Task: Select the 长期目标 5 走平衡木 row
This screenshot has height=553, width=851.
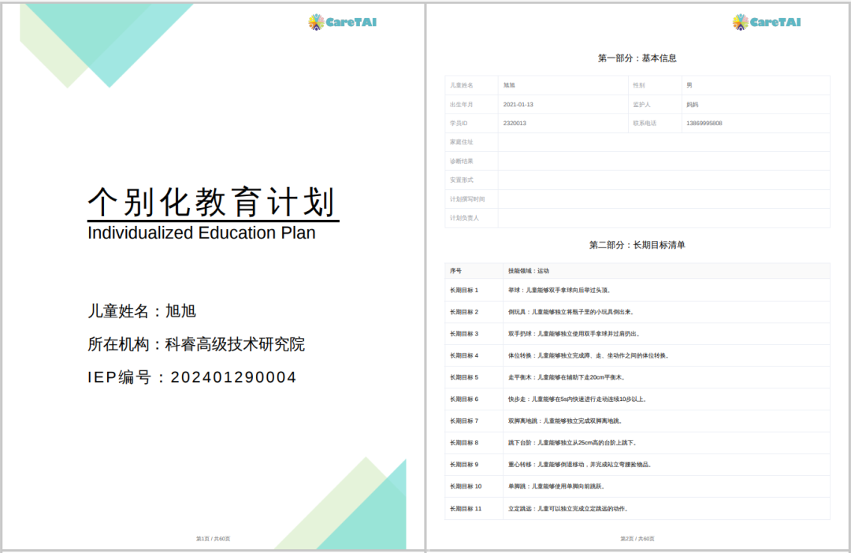Action: click(637, 377)
